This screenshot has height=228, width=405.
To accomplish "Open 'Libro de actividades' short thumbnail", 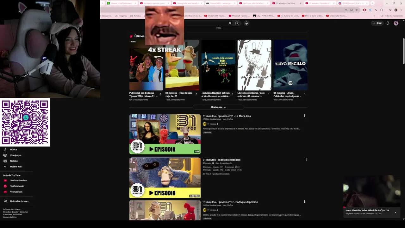I will 254,65.
